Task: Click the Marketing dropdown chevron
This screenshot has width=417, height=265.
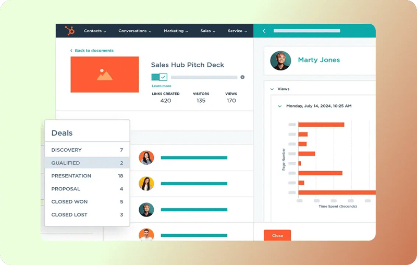Action: 187,31
